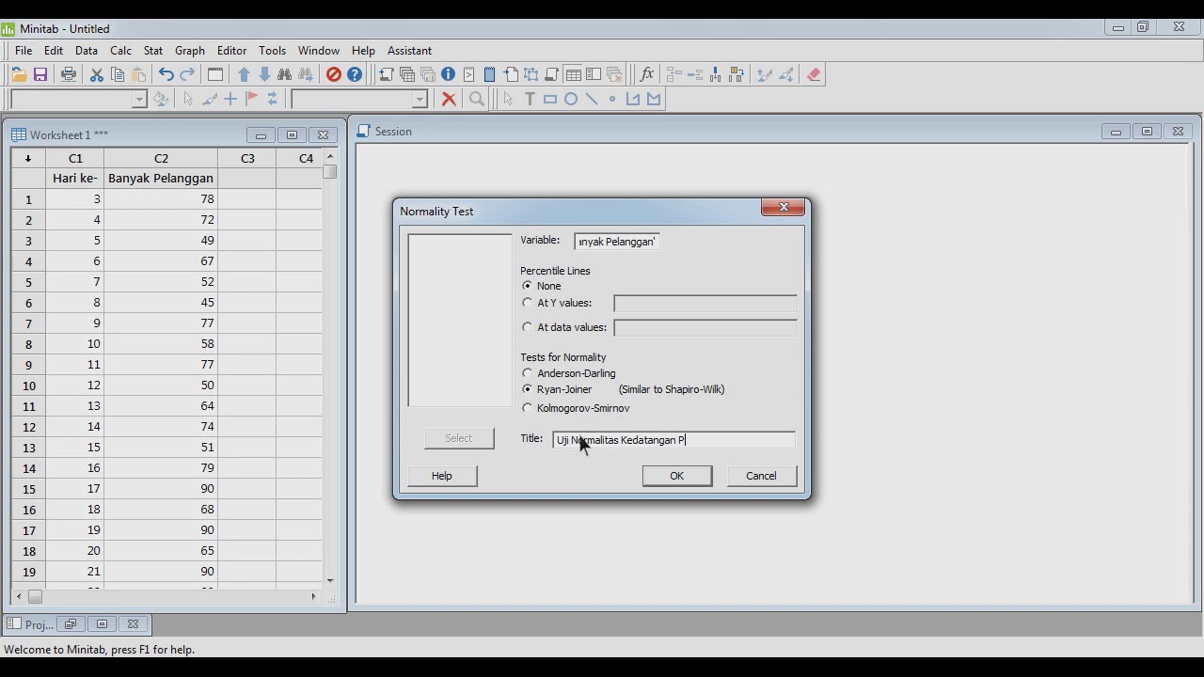
Task: Click the blue Help question mark icon
Action: [x=355, y=74]
